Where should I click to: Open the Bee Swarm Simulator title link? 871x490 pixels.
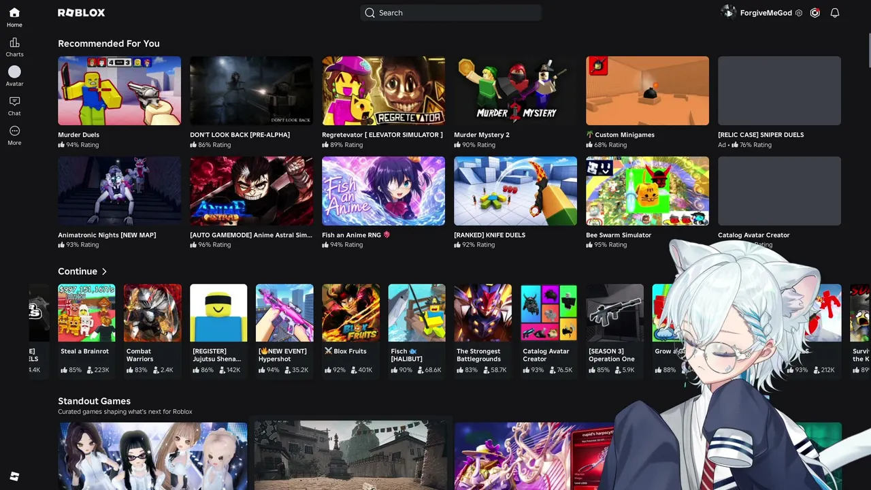pyautogui.click(x=619, y=235)
